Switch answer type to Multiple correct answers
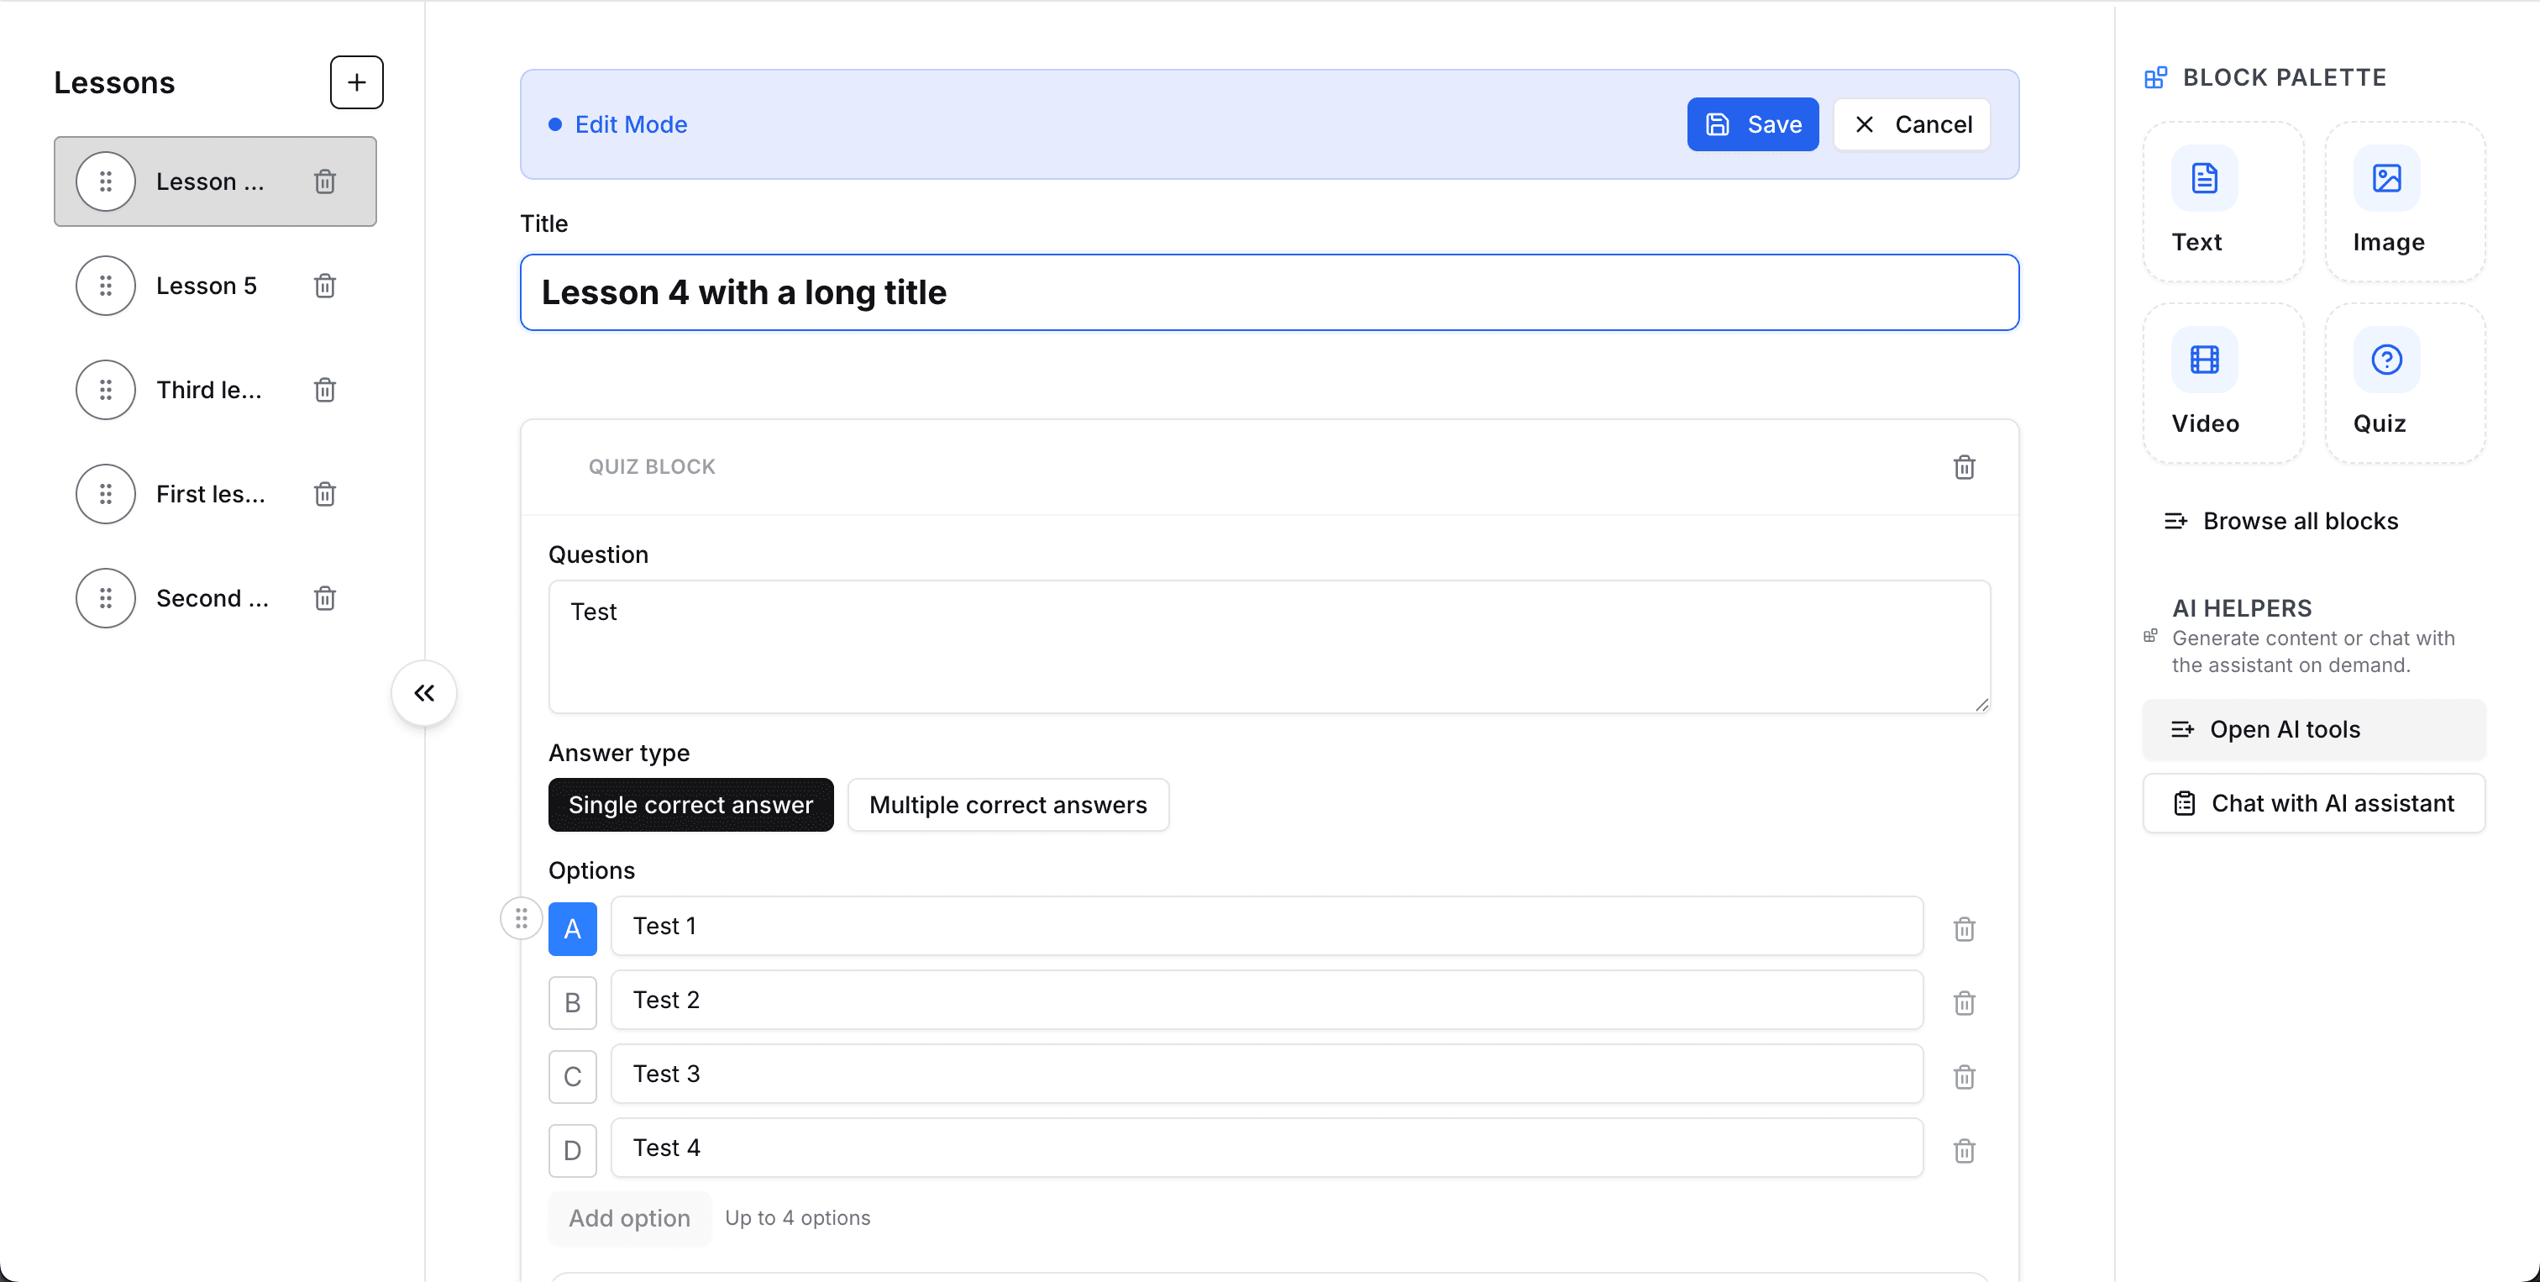This screenshot has height=1282, width=2540. [1008, 805]
